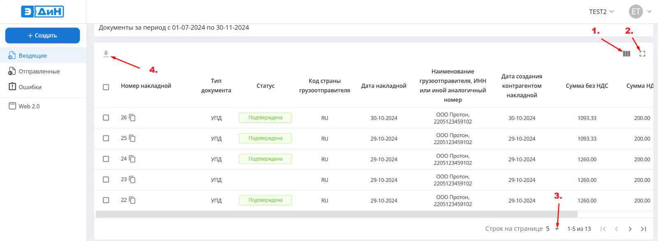Tick the checkbox for invoice 23
Image resolution: width=658 pixels, height=241 pixels.
tap(106, 180)
